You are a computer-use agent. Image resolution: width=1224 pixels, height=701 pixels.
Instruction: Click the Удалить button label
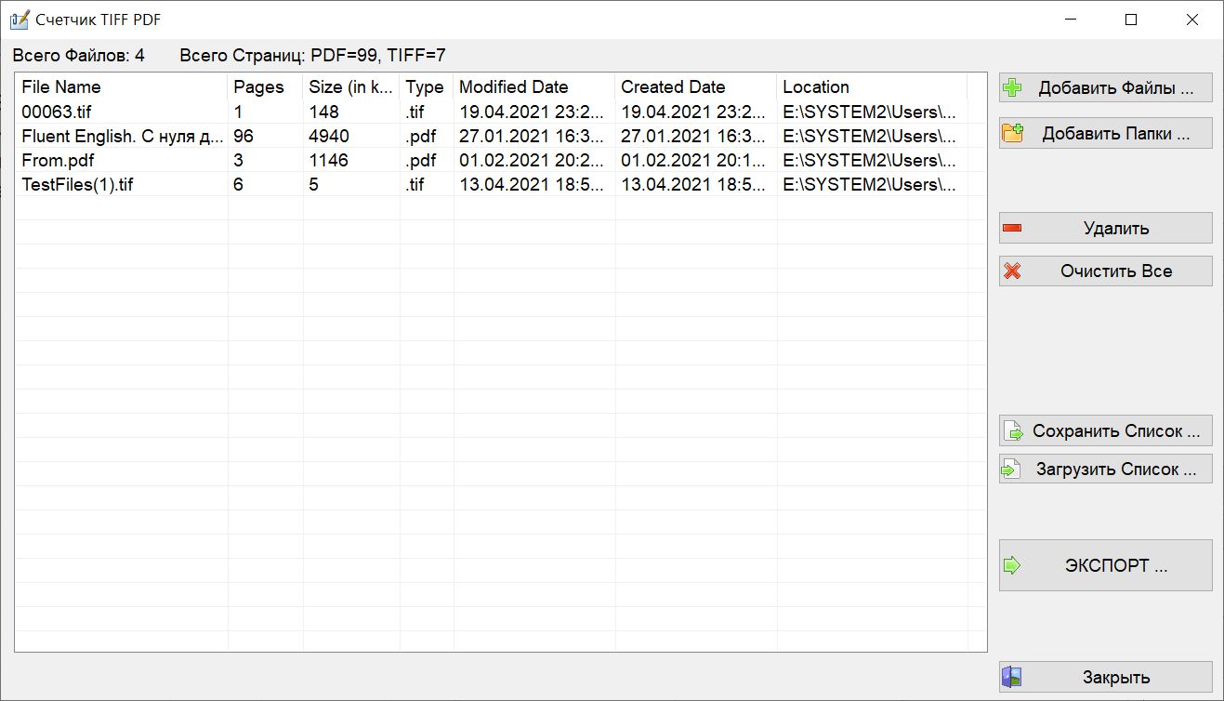[1116, 228]
